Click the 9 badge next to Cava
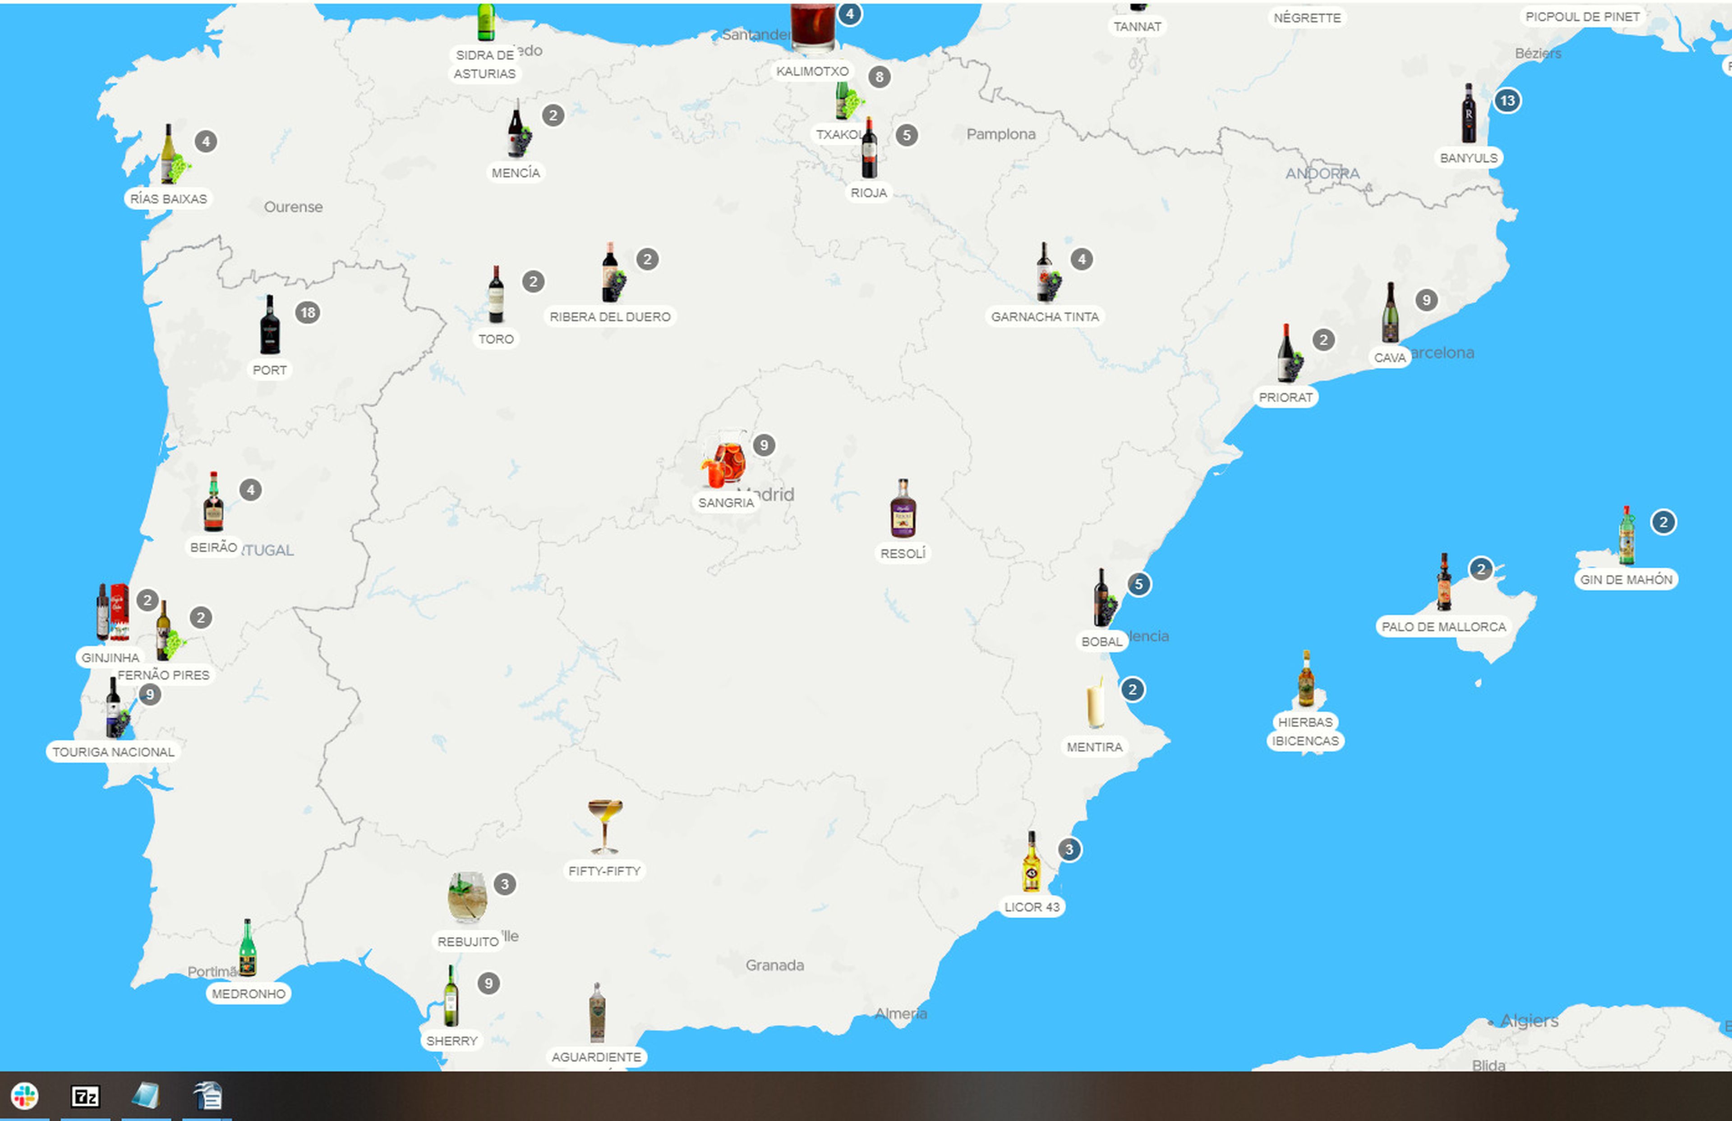This screenshot has width=1732, height=1121. tap(1426, 300)
